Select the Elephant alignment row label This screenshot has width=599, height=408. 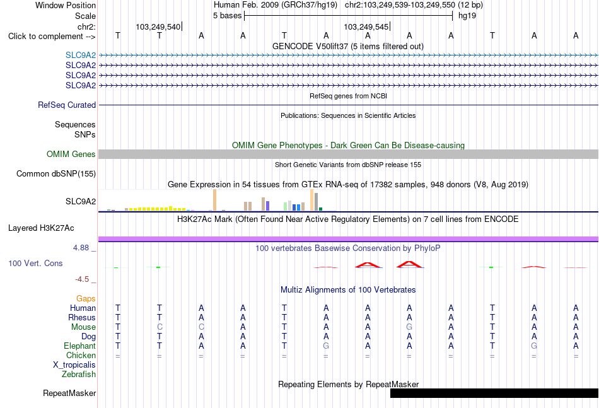[80, 346]
